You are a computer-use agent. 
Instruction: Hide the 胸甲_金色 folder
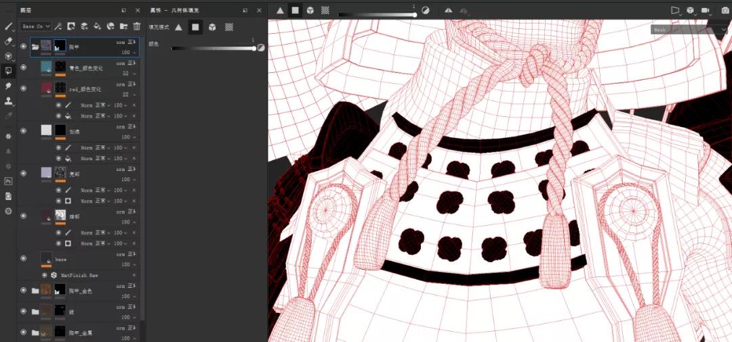pyautogui.click(x=23, y=290)
